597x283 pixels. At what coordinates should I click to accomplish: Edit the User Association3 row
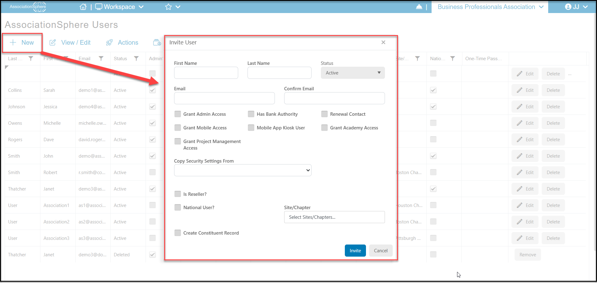525,238
